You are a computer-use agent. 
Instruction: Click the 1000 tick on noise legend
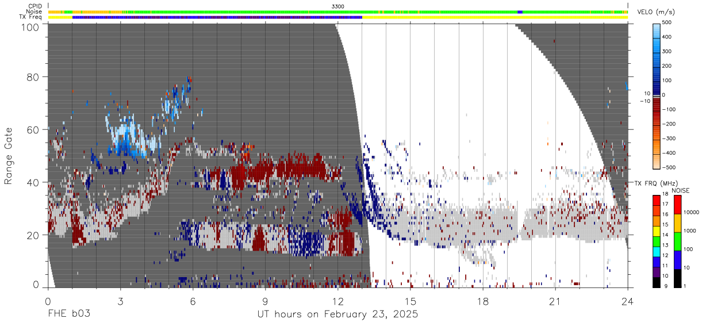pyautogui.click(x=690, y=231)
